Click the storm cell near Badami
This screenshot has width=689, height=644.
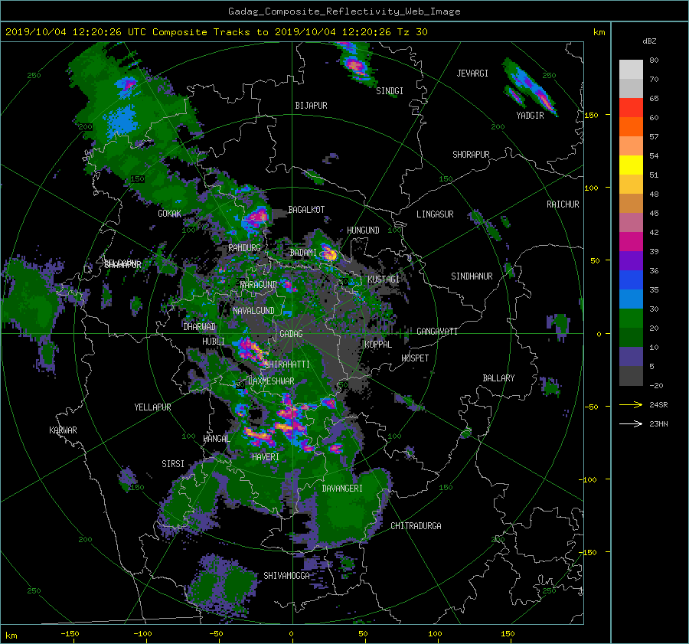[x=328, y=253]
